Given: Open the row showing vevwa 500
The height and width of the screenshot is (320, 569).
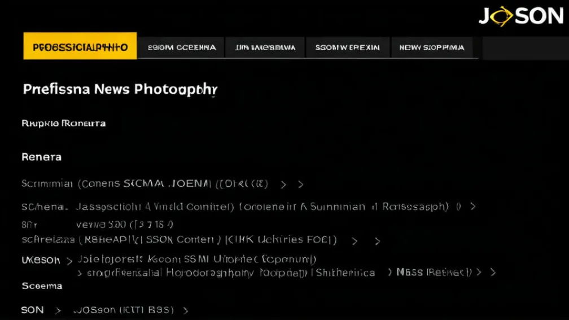Looking at the screenshot, I should pos(124,224).
